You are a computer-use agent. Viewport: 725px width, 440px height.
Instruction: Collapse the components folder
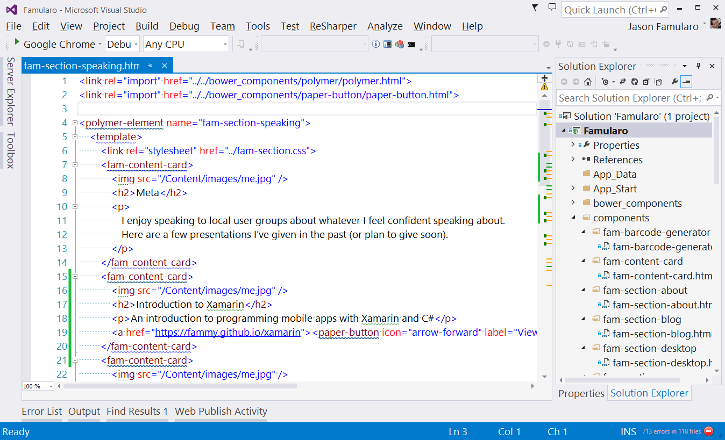pyautogui.click(x=573, y=218)
